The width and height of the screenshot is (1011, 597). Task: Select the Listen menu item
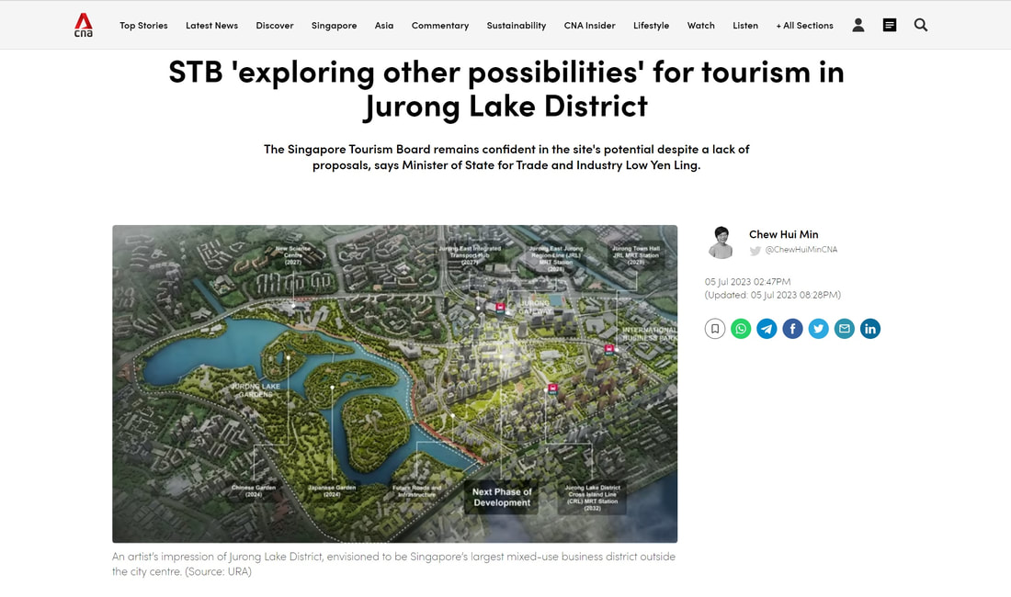click(x=745, y=26)
